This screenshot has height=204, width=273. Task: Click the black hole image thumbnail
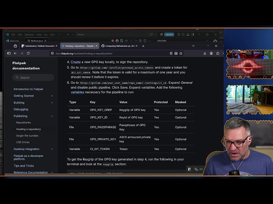(250, 64)
